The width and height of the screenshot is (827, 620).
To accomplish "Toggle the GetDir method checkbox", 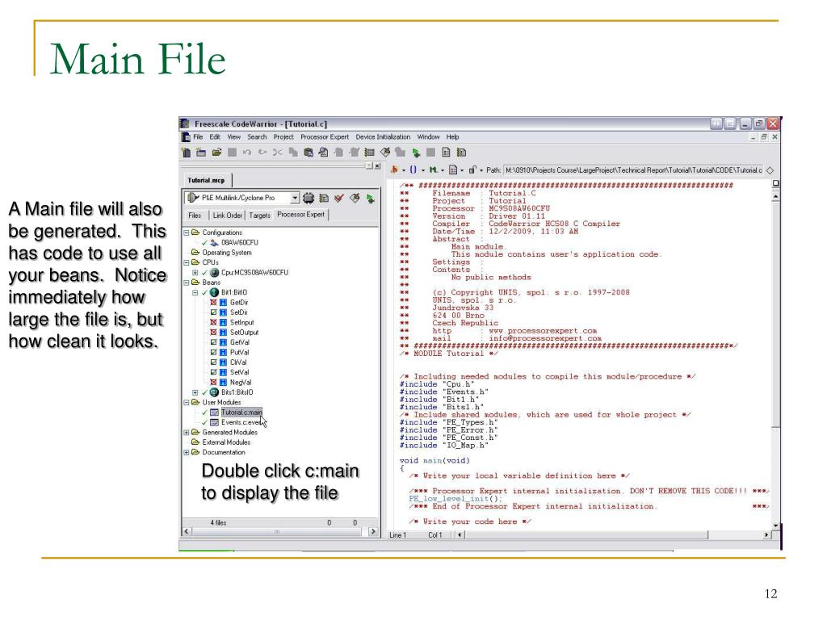I will [213, 303].
